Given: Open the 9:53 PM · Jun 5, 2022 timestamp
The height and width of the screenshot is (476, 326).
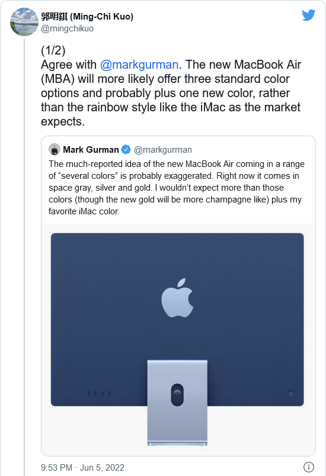Looking at the screenshot, I should (82, 467).
